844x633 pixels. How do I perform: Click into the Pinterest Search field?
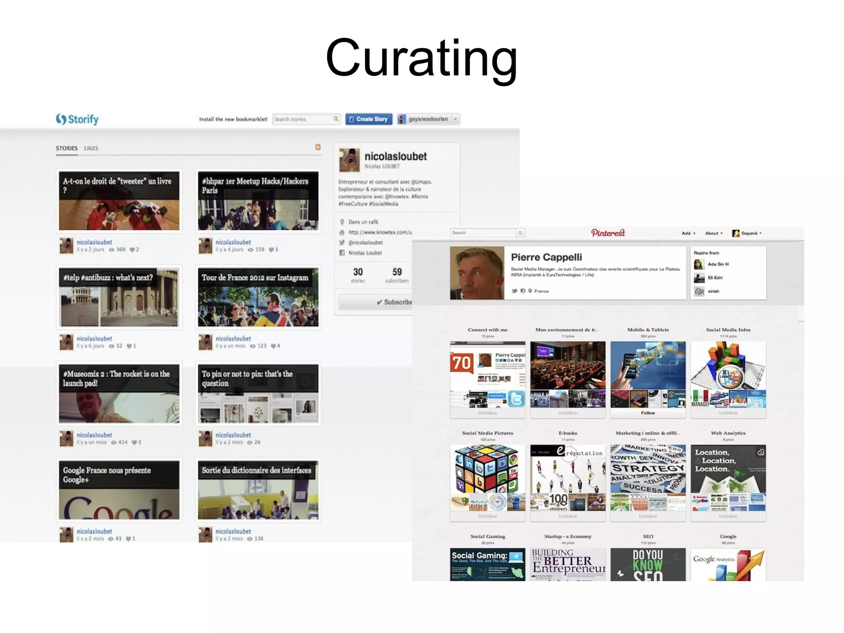click(483, 233)
